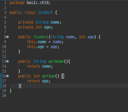Screen dimensions: 128x112
Task: Click the 'age' field on line 6
Action: pos(47,27)
